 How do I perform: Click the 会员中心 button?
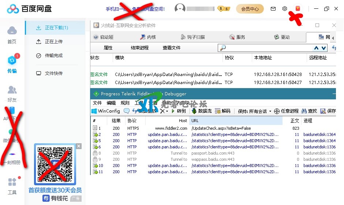click(x=250, y=9)
